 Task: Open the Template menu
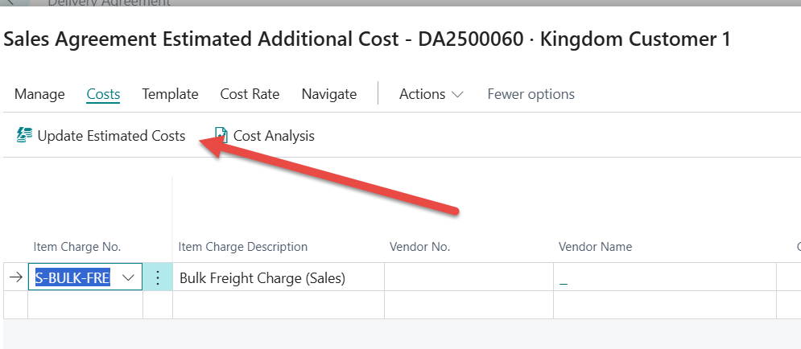click(x=170, y=94)
